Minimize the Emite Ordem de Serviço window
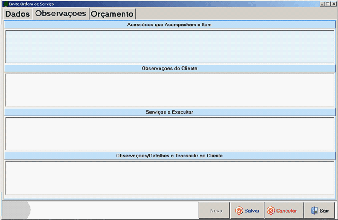This screenshot has width=338, height=220. pyautogui.click(x=322, y=4)
